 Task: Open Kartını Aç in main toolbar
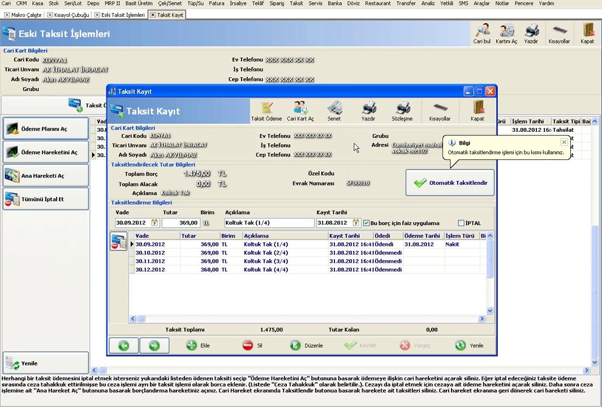point(506,34)
